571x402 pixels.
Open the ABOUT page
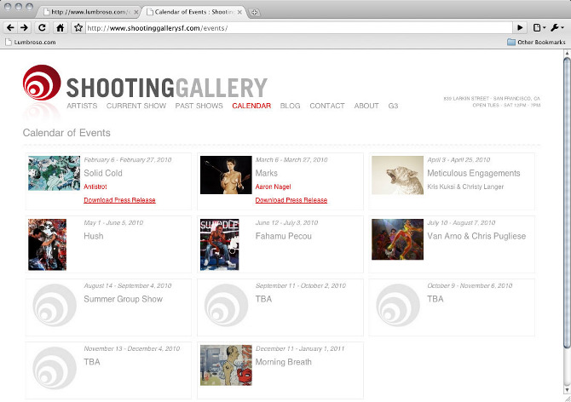coord(366,106)
